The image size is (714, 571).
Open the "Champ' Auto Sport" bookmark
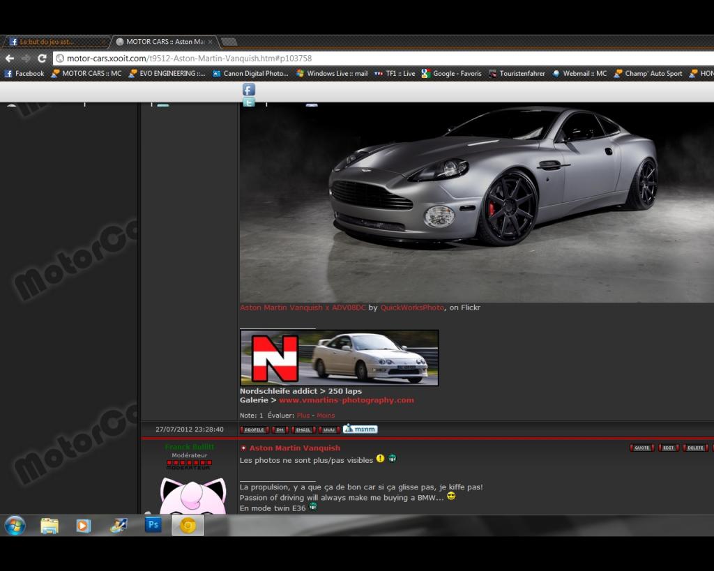[x=648, y=73]
